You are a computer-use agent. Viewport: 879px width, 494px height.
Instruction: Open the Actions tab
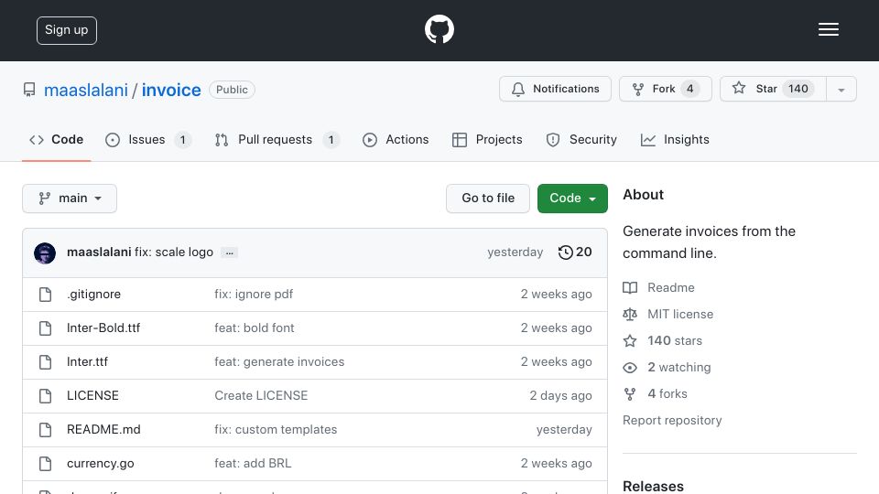(x=396, y=139)
